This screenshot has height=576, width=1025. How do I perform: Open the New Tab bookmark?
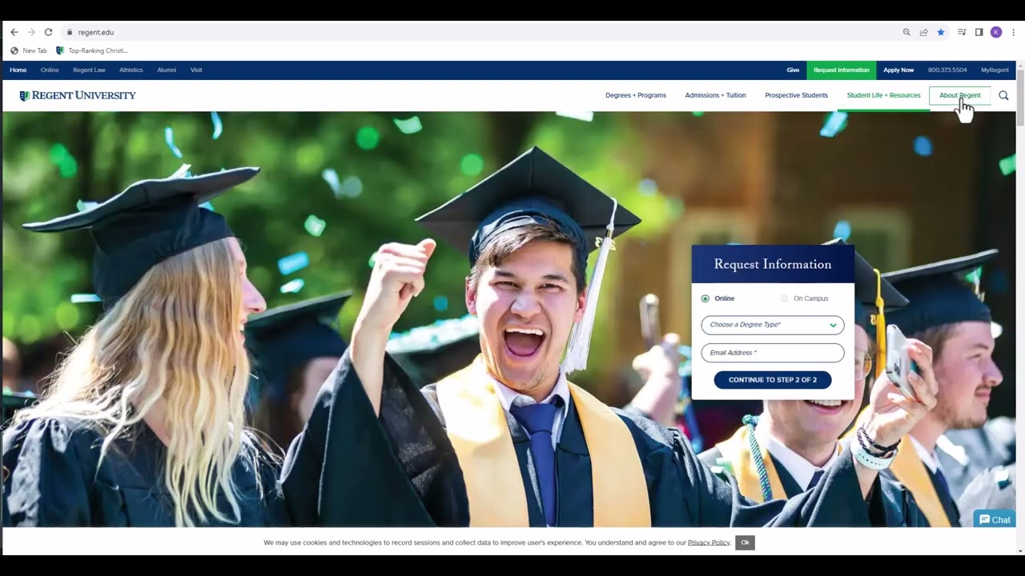[28, 50]
